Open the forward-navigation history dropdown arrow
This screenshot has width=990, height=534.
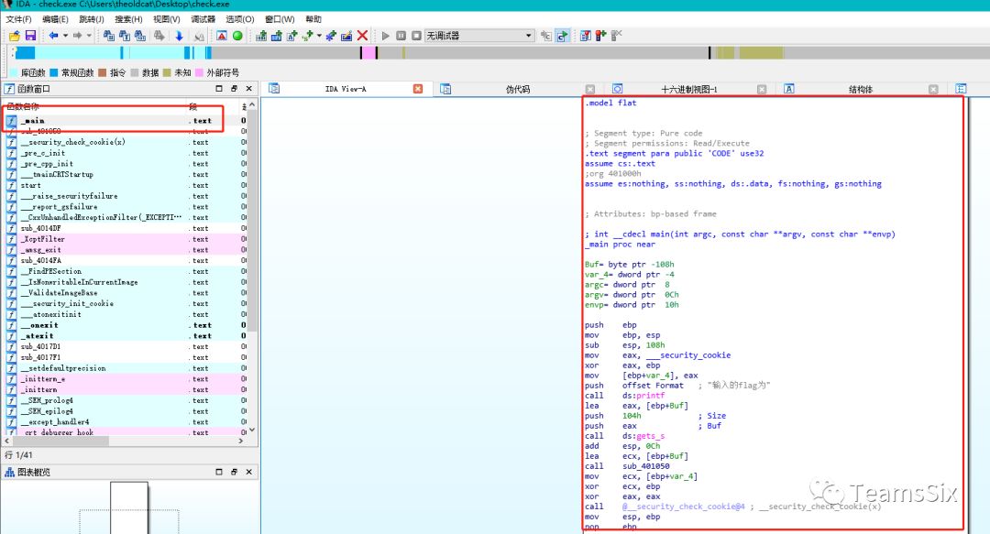[89, 36]
